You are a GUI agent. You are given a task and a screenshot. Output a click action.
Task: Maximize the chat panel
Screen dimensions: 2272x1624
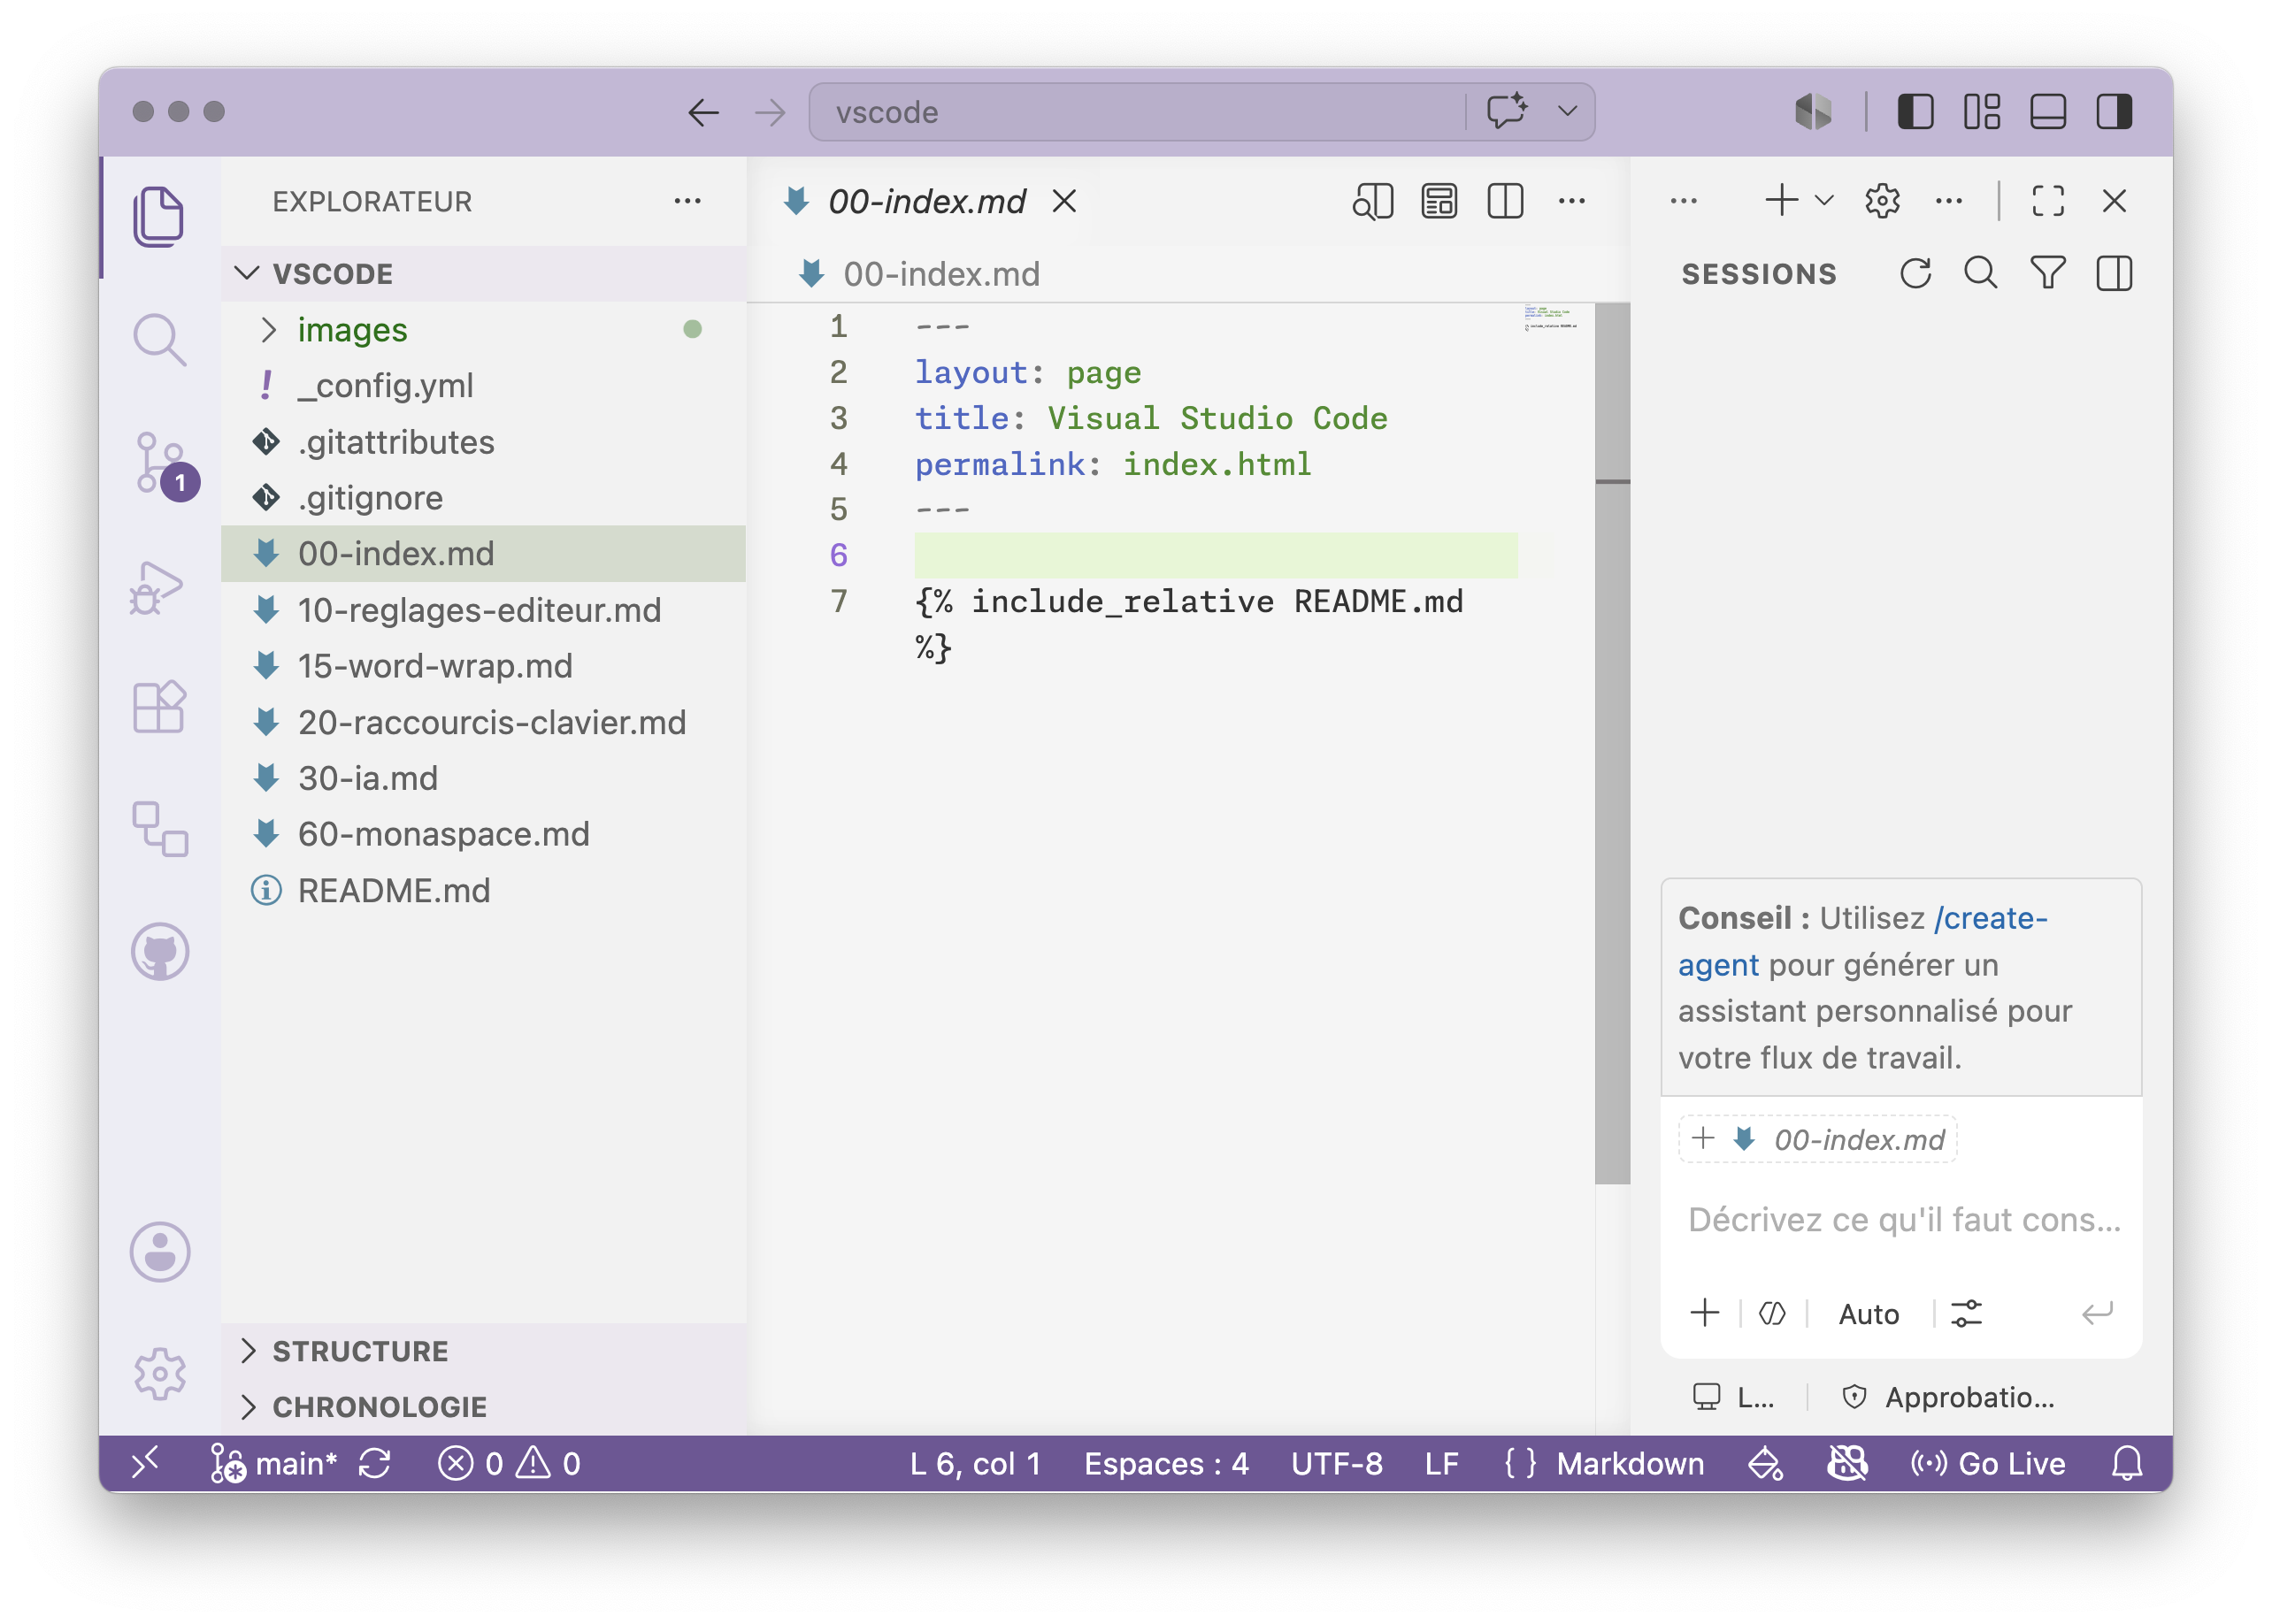click(2047, 201)
